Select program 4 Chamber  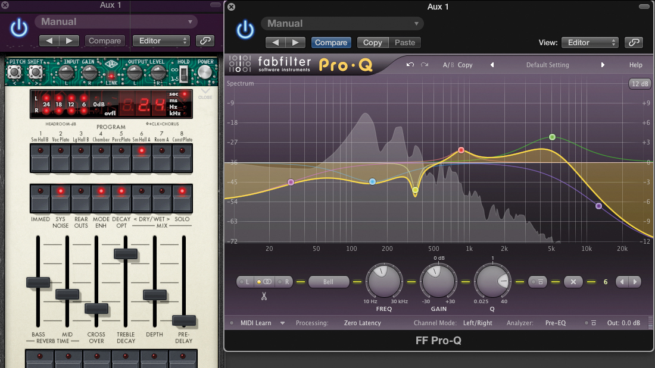[x=101, y=158]
